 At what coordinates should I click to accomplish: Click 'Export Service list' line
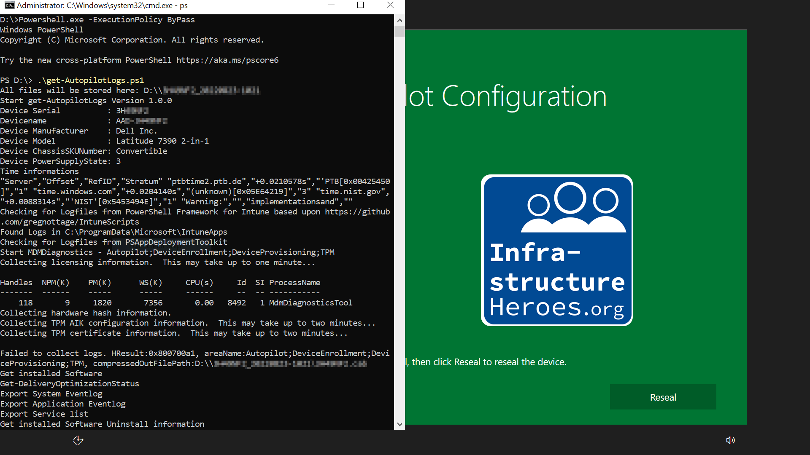coord(44,414)
